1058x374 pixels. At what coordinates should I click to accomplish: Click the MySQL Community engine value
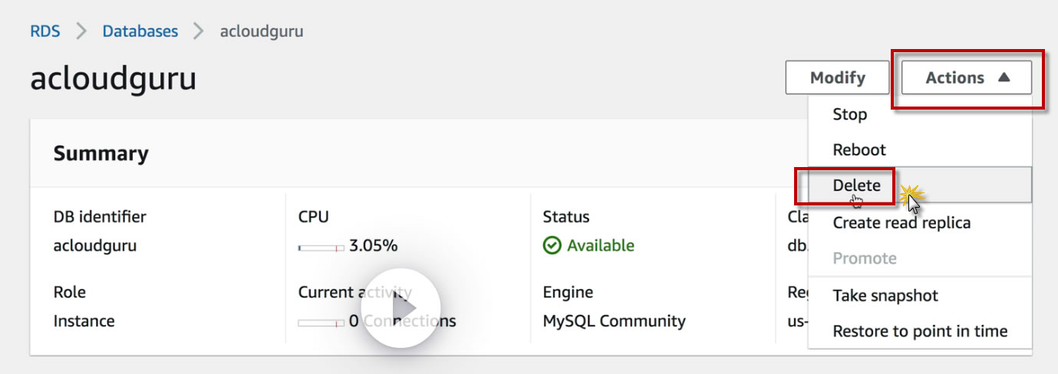click(614, 321)
